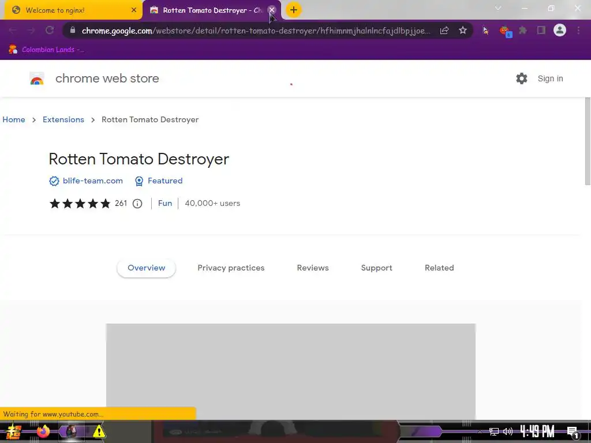
Task: Click the Featured ribbon badge icon
Action: 139,181
